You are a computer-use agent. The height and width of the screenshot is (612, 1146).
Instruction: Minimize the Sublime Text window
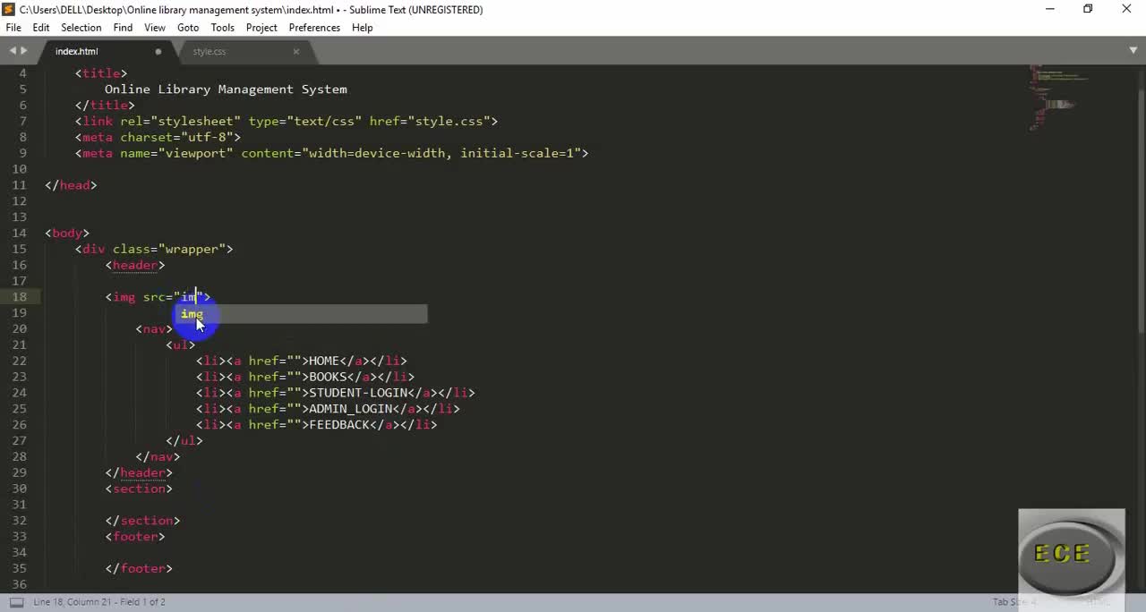(x=1049, y=9)
